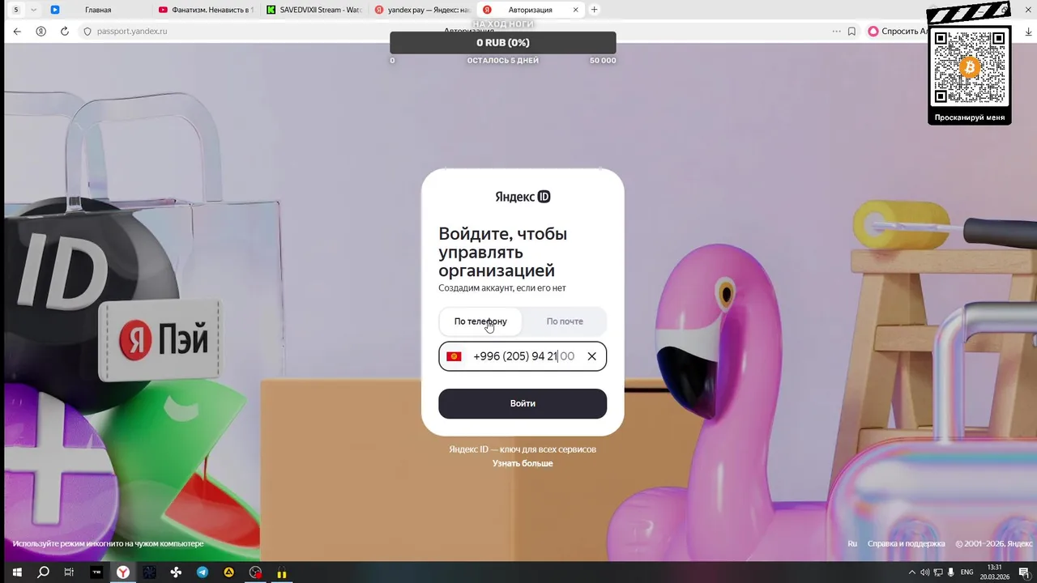Open the tab counter button showing 5
Viewport: 1037px width, 583px height.
tap(15, 10)
